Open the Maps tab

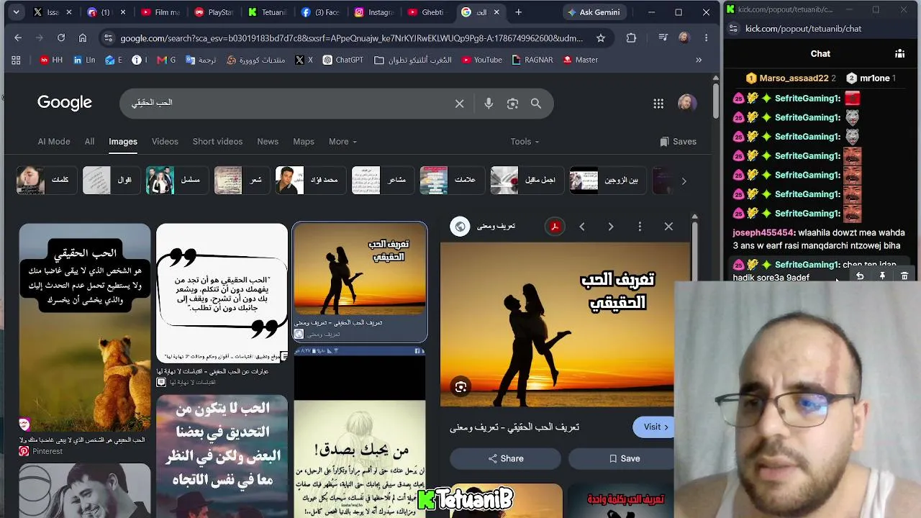pos(304,142)
